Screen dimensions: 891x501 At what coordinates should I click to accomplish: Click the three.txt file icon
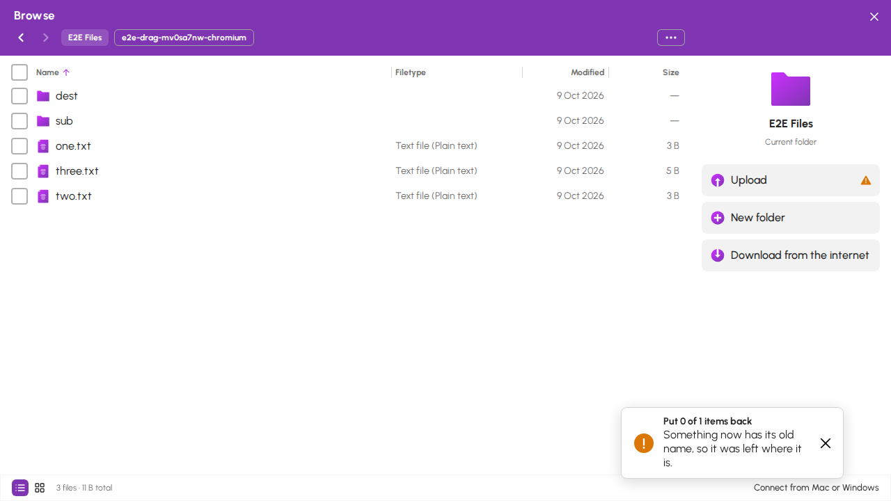coord(43,171)
